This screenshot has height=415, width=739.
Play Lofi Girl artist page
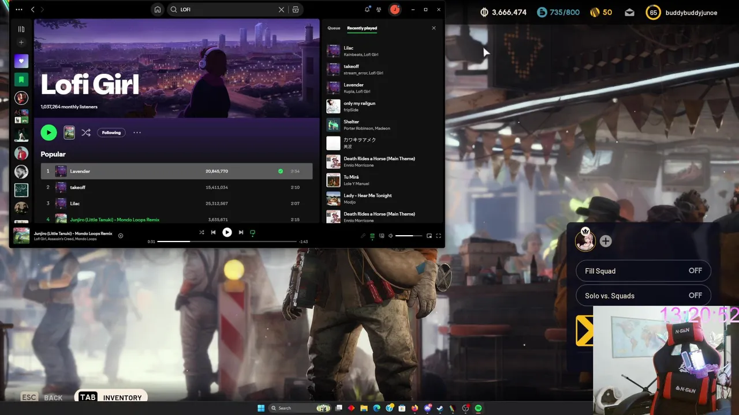pyautogui.click(x=48, y=133)
